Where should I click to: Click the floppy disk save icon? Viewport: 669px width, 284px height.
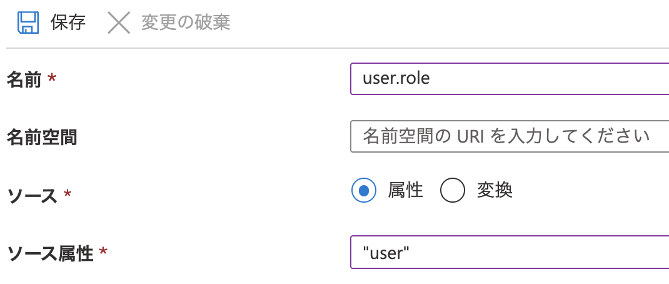[28, 23]
